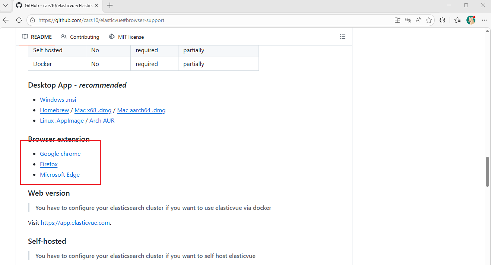
Task: Click the Web version heading
Action: click(49, 193)
